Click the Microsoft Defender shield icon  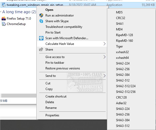click(x=41, y=38)
